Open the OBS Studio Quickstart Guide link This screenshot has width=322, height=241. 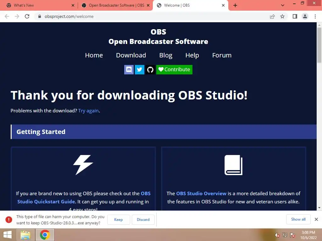tap(84, 198)
